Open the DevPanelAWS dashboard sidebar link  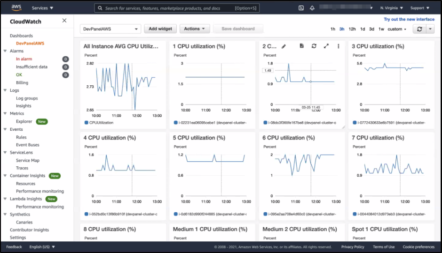(x=30, y=43)
